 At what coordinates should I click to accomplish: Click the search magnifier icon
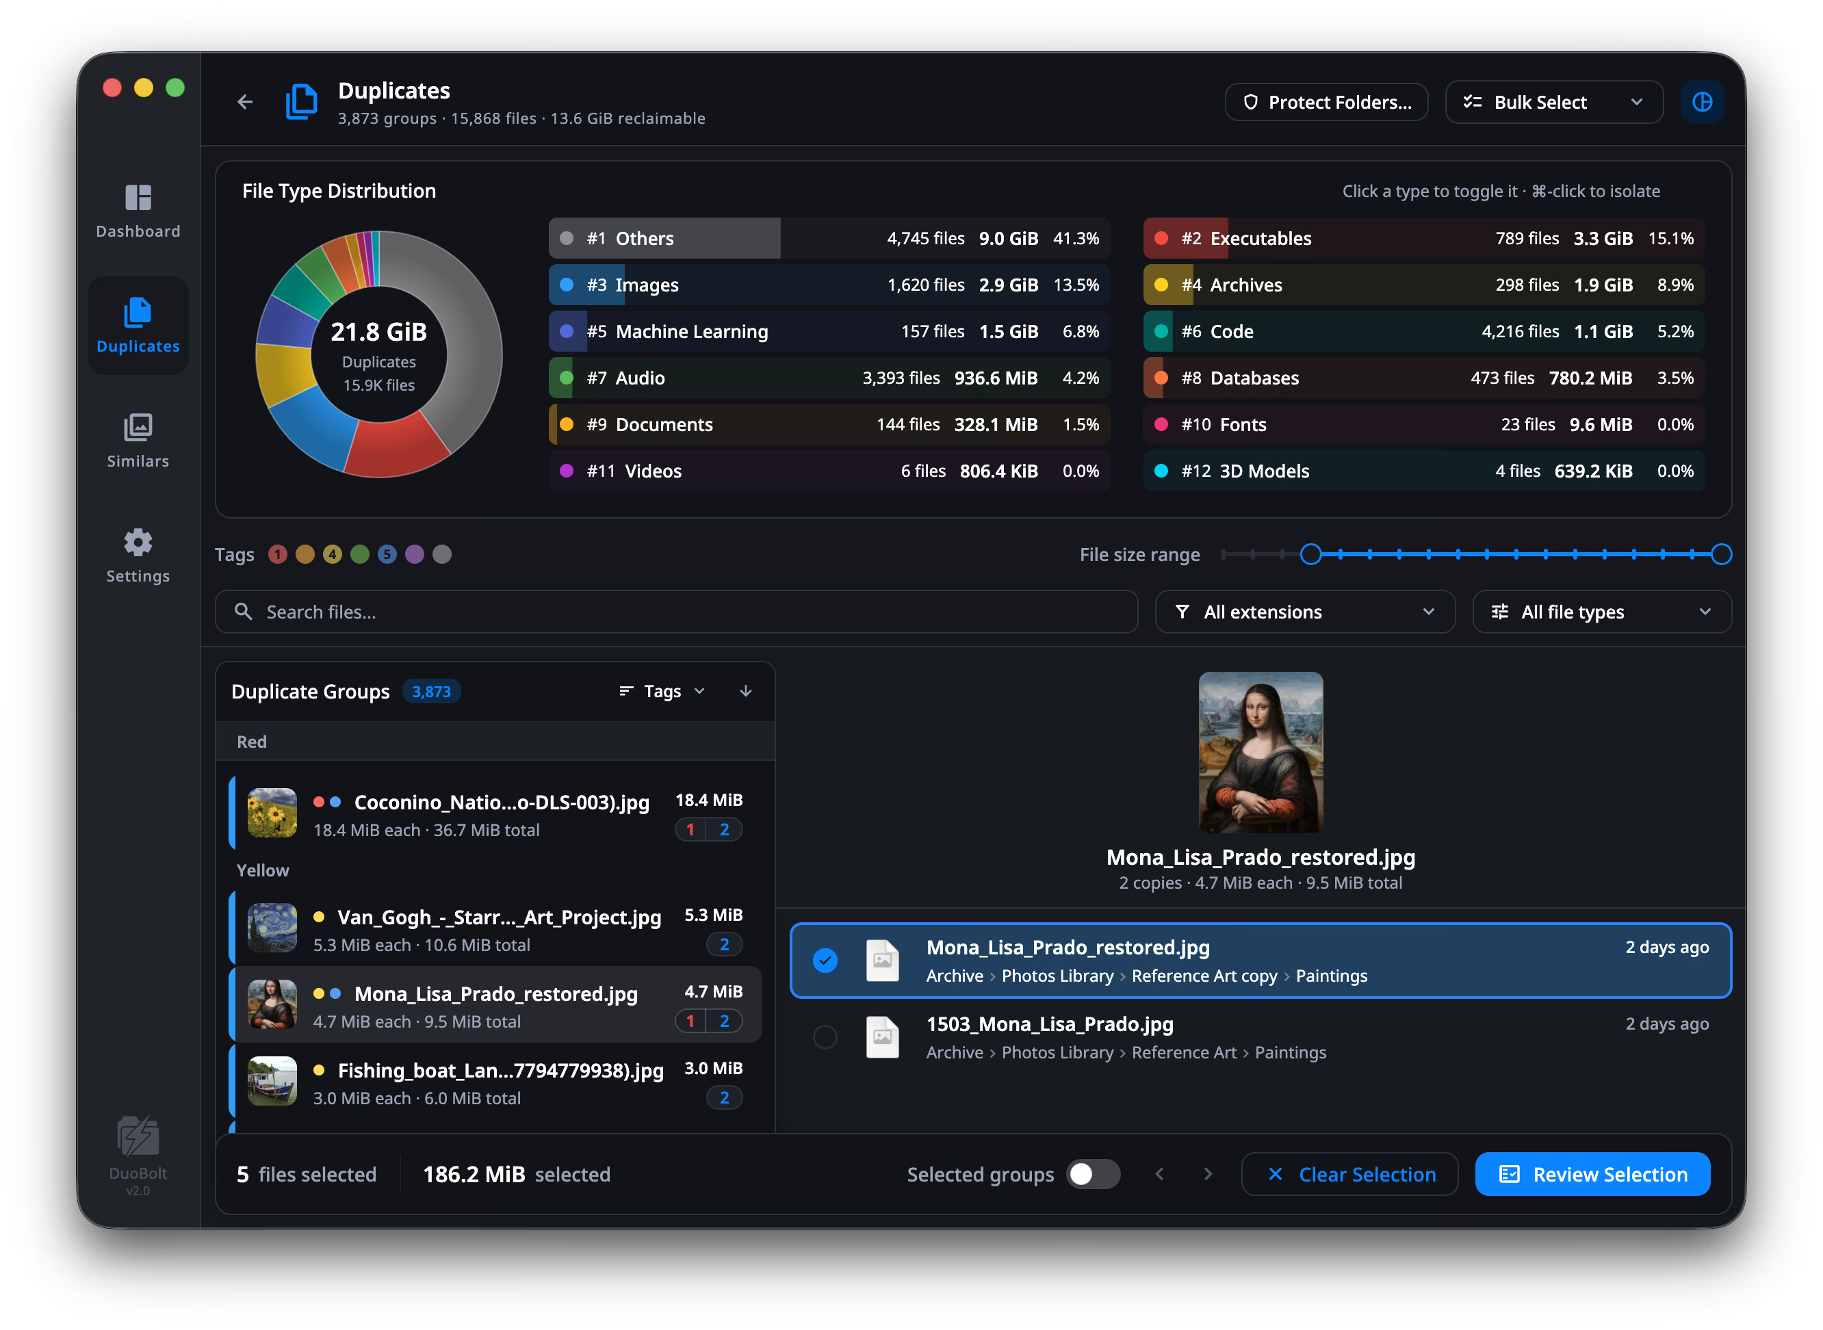click(x=243, y=612)
